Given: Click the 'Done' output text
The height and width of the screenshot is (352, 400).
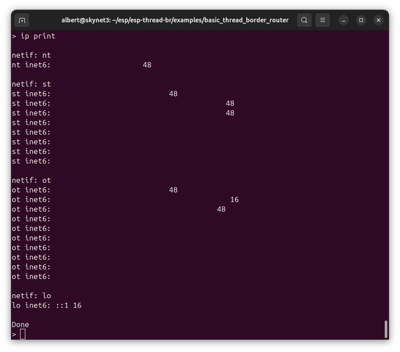Looking at the screenshot, I should (x=21, y=324).
